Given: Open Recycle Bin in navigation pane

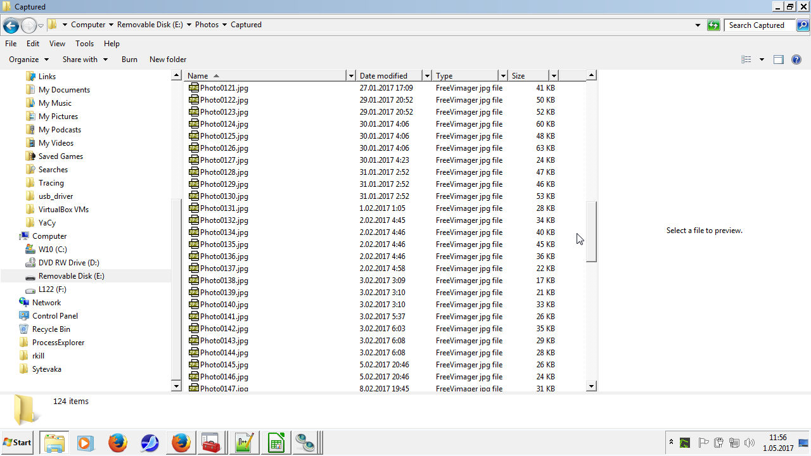Looking at the screenshot, I should (51, 329).
